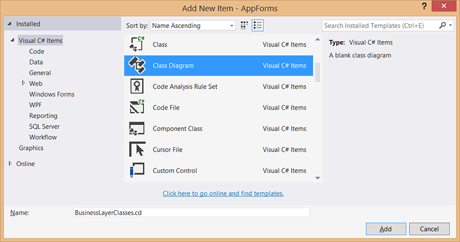The image size is (460, 242).
Task: Click the go online and find templates link
Action: [223, 193]
